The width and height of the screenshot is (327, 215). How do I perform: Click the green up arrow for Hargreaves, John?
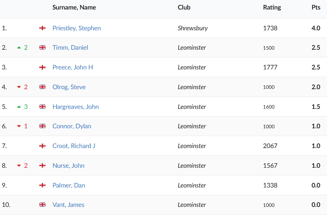pyautogui.click(x=19, y=107)
